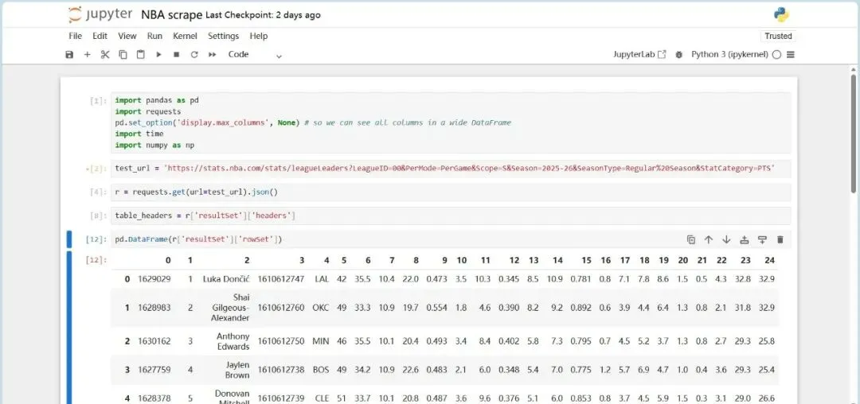Open the File menu
The image size is (860, 404).
tap(75, 36)
